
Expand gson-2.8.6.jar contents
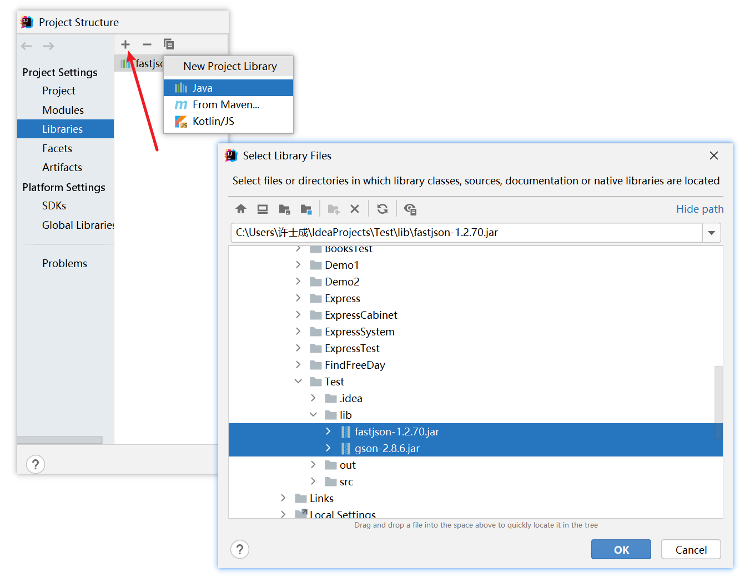(328, 448)
